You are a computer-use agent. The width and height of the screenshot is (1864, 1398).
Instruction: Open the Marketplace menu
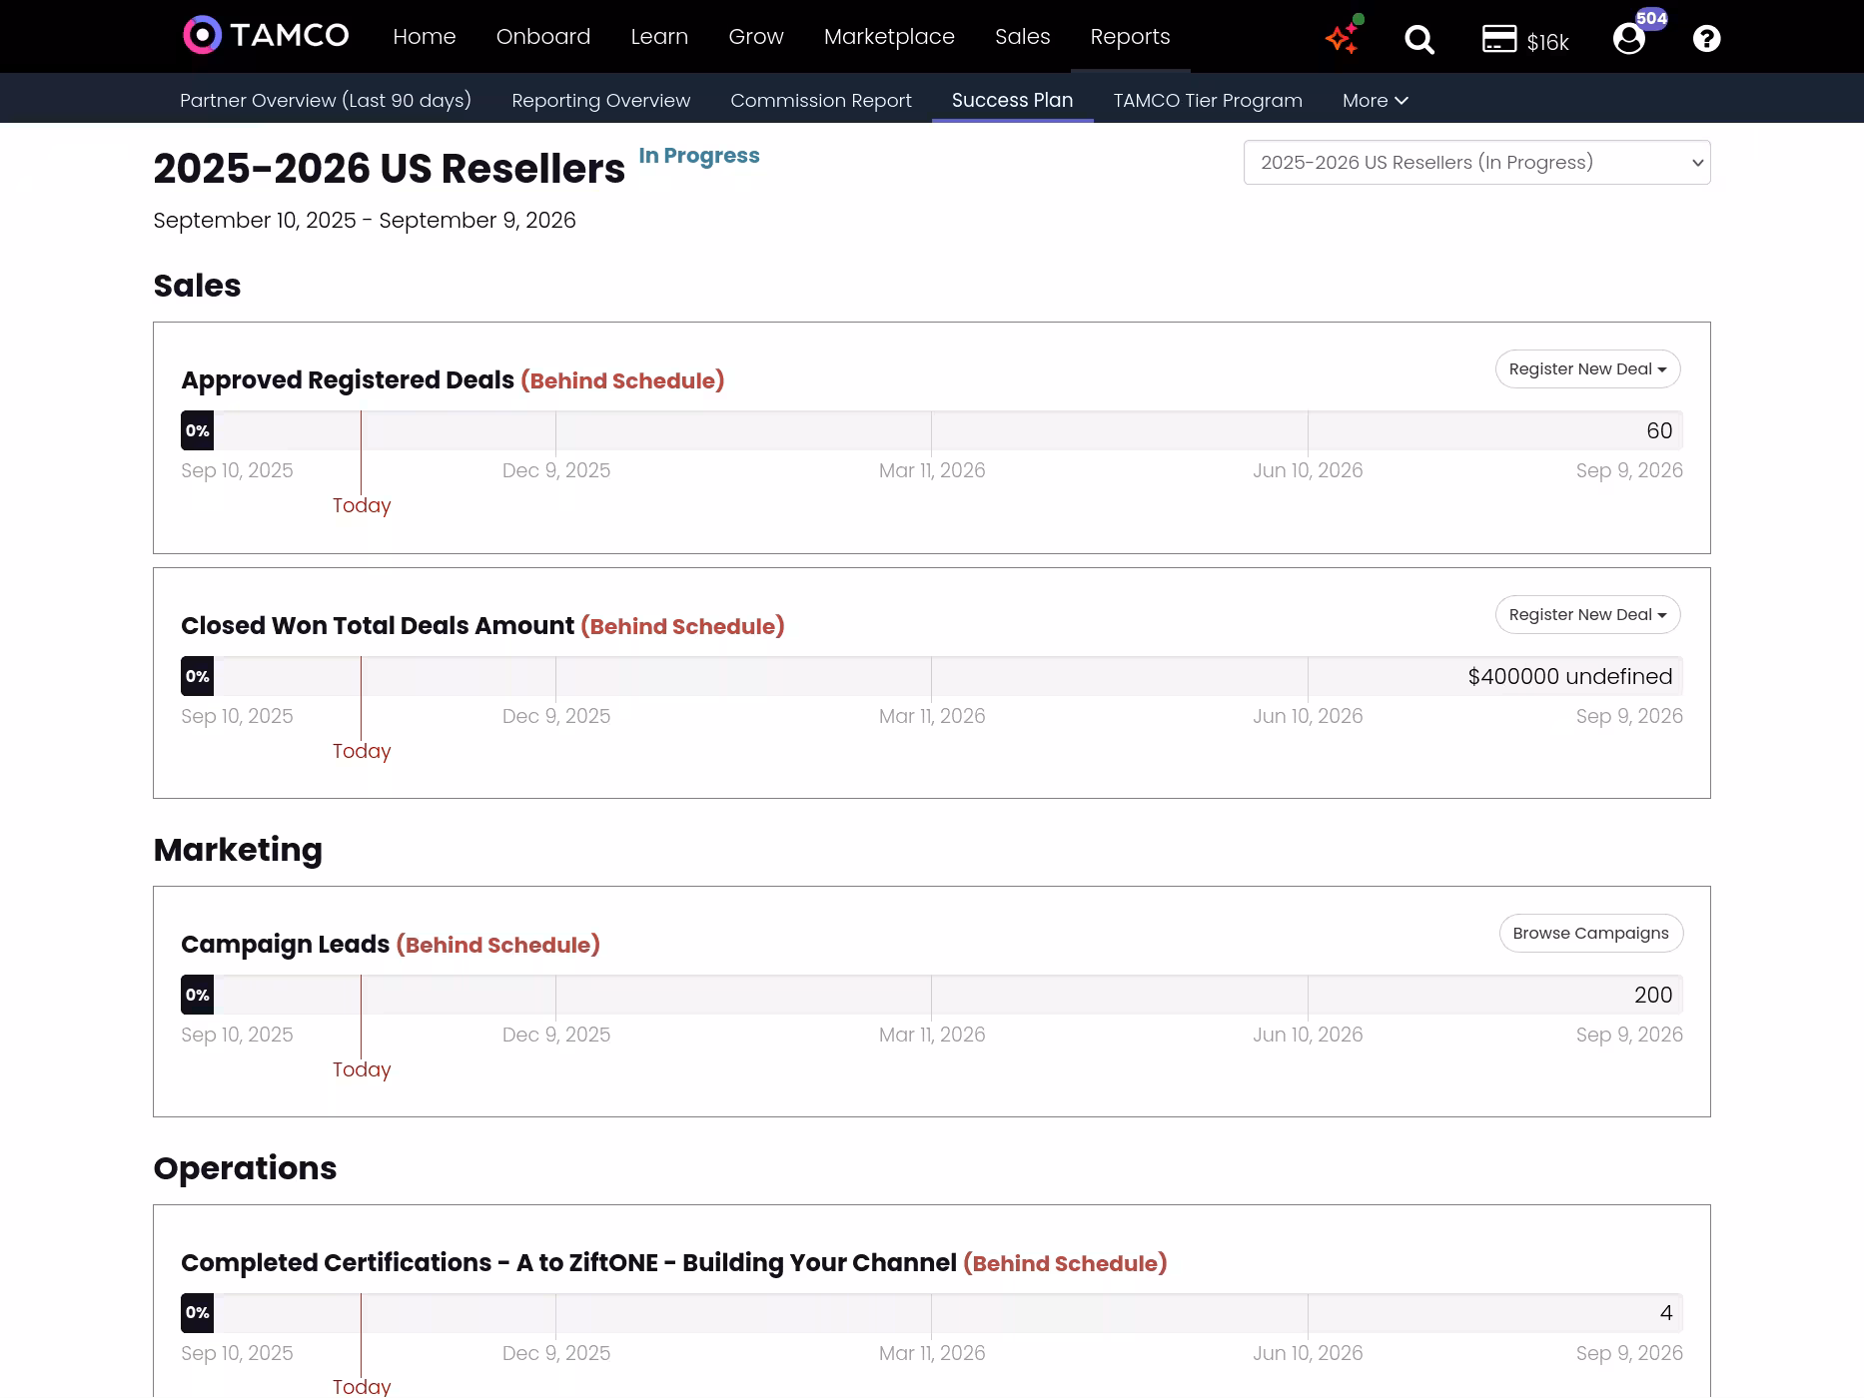(889, 37)
